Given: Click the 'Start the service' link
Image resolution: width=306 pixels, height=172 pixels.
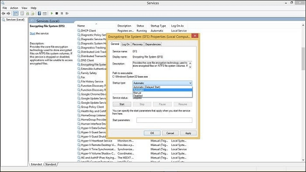Looking at the screenshot, I should point(33,33).
